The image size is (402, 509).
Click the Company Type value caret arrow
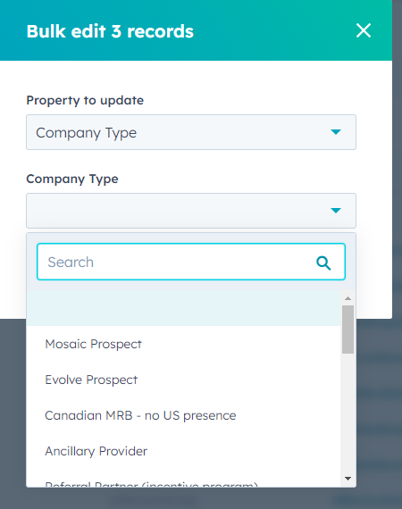tap(335, 211)
